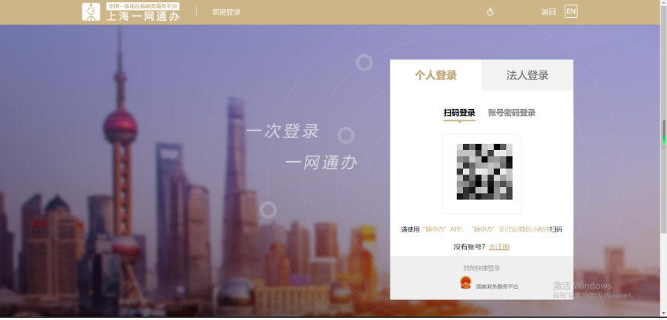Click the login QR code image
Image resolution: width=667 pixels, height=320 pixels.
(484, 172)
